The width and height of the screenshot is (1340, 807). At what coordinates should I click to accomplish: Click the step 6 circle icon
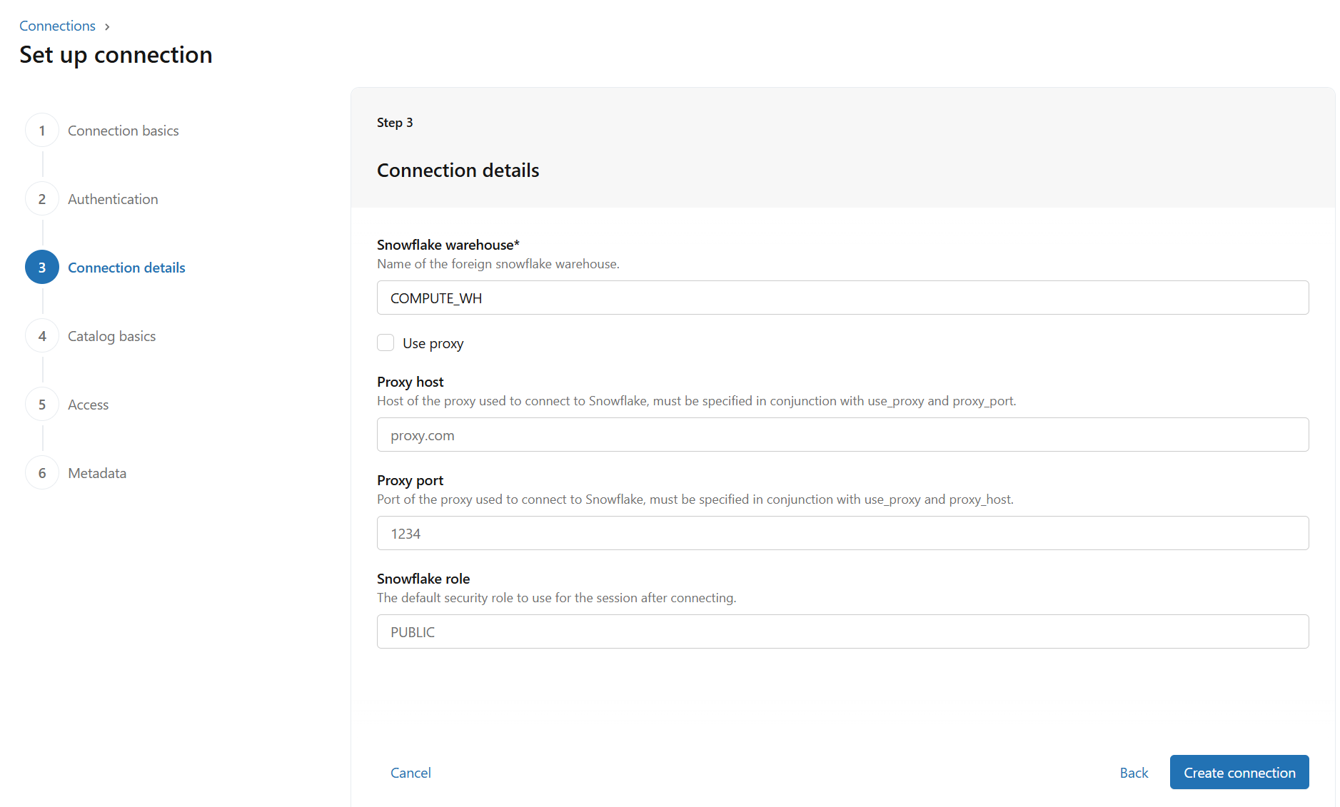pyautogui.click(x=42, y=473)
